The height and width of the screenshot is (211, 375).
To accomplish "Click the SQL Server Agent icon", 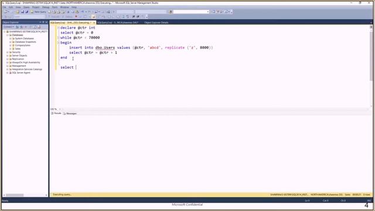I will [11, 73].
